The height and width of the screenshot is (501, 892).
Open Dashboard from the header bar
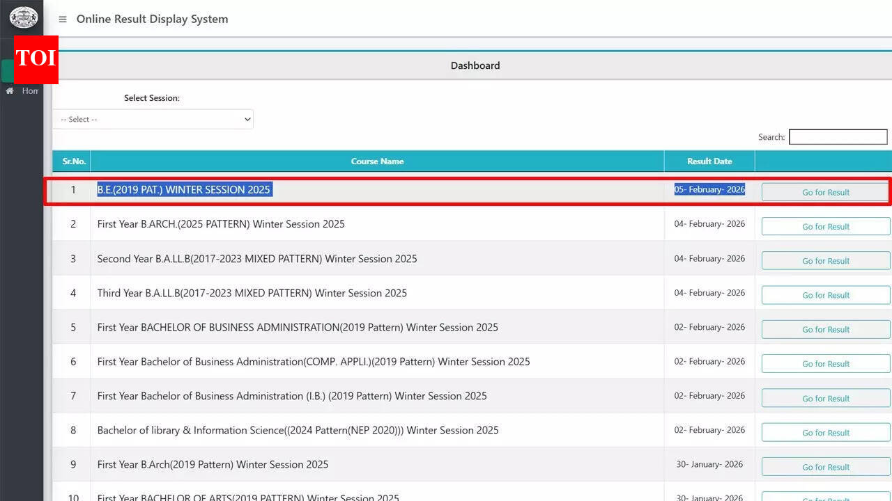475,65
